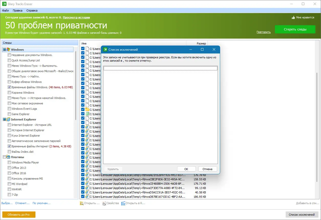Uncheck the ~fdnwsCF3DE77A file row checkbox
The width and height of the screenshot is (321, 220).
tap(83, 188)
